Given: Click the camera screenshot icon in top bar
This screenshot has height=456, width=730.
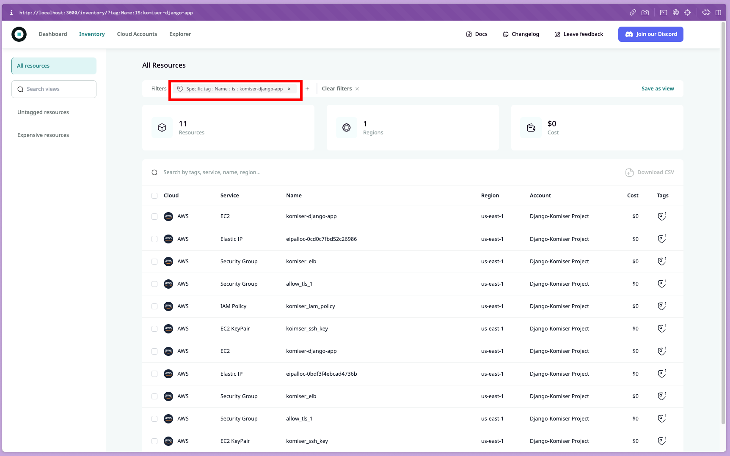Looking at the screenshot, I should tap(645, 13).
